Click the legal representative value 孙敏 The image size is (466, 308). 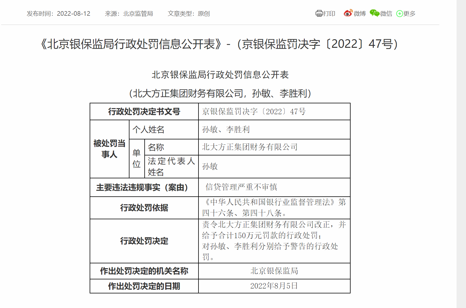[x=274, y=167]
